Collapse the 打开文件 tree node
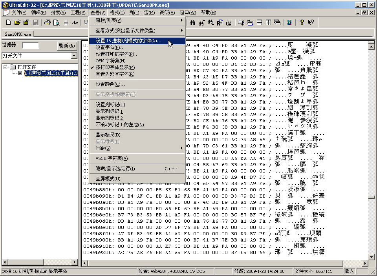 pos(5,67)
